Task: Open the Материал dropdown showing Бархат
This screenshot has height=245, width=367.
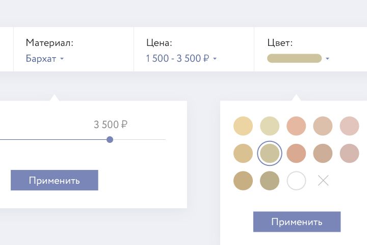Action: pyautogui.click(x=45, y=59)
